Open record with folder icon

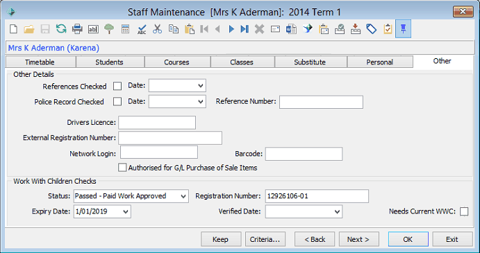coord(29,29)
